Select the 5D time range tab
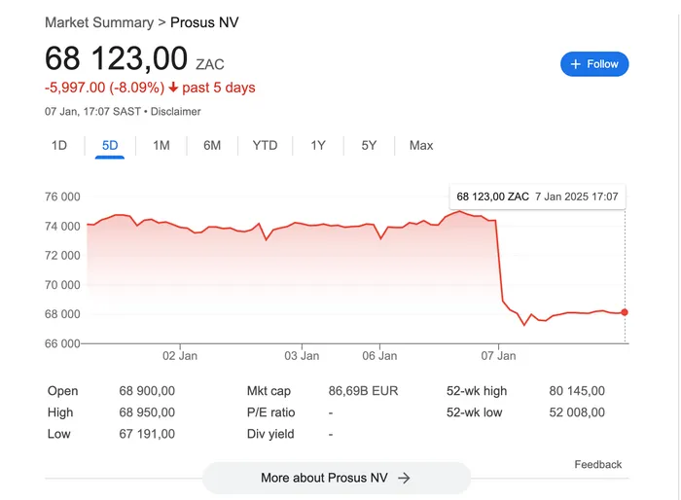Image resolution: width=681 pixels, height=500 pixels. coord(110,146)
